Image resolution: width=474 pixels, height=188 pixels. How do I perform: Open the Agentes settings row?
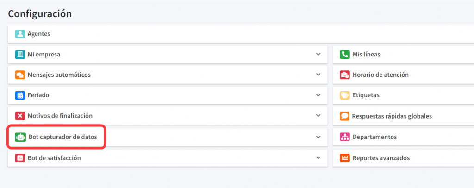[x=39, y=34]
